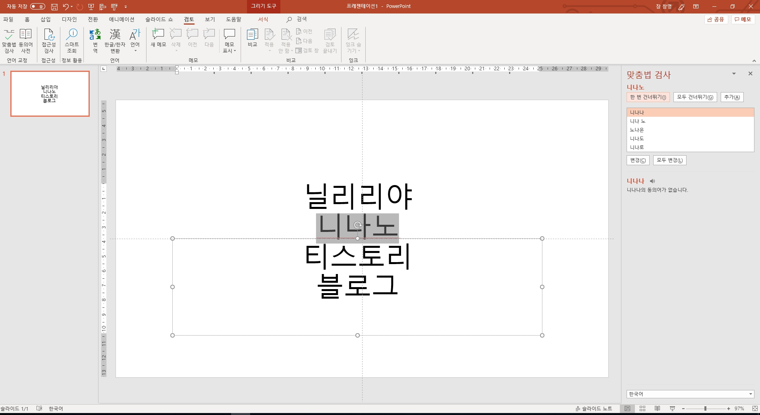
Task: Open the 슬라이드 쇼 ribbon tab
Action: (159, 19)
